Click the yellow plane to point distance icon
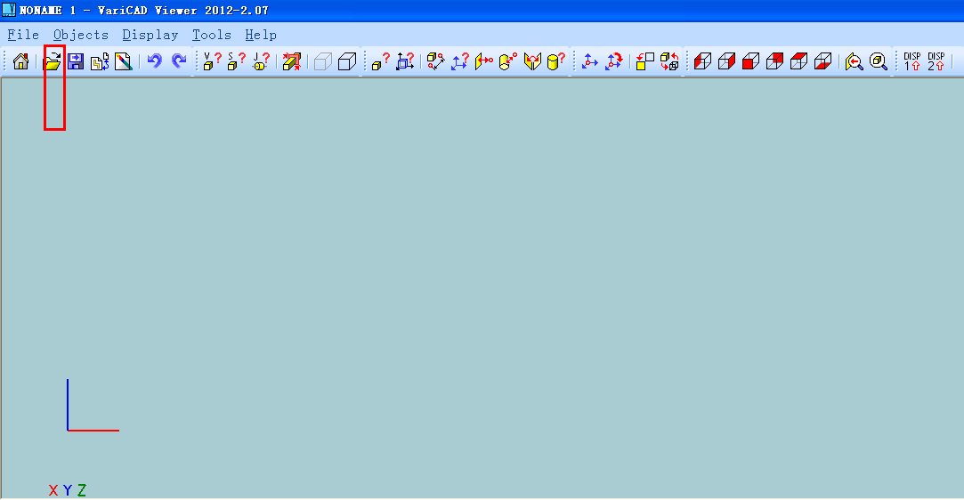 click(484, 61)
